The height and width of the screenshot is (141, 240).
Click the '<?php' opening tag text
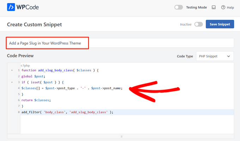[25, 66]
